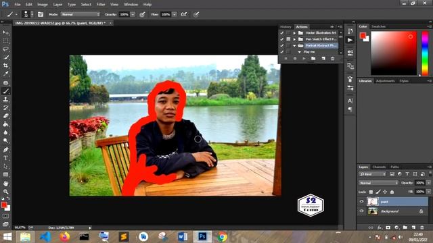433x243 pixels.
Task: Collapse the Play me action
Action: tap(300, 52)
